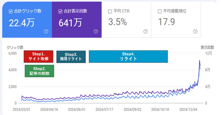Viewport: 221px width, 115px height.
Task: Click help icon in 平均掲載順位 card
Action: point(195,32)
